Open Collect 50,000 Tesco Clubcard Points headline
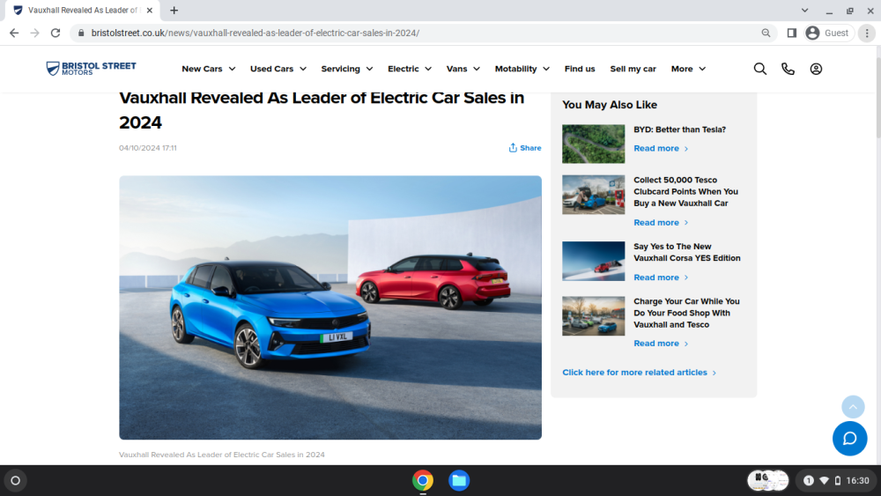This screenshot has width=881, height=496. [x=686, y=191]
